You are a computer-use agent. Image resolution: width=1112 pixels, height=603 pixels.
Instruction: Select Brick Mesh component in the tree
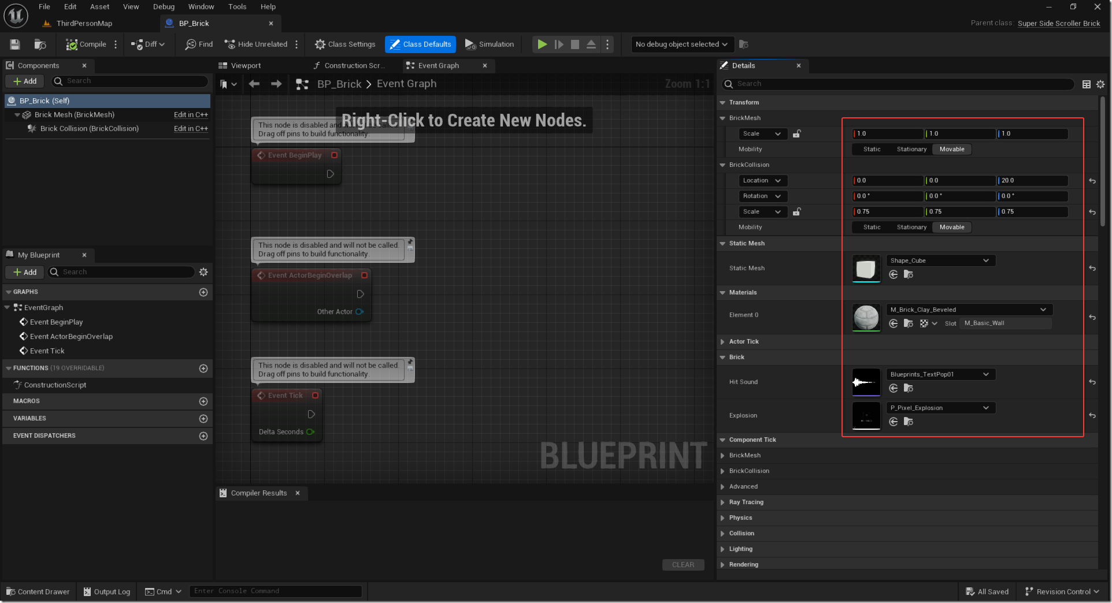(74, 115)
